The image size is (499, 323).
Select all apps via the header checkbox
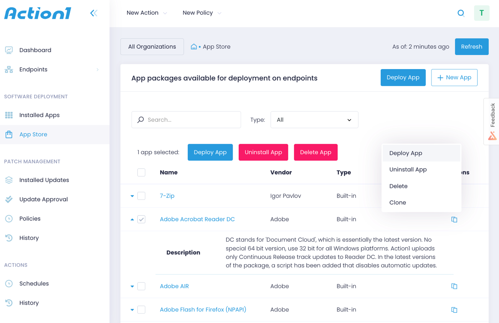point(141,172)
